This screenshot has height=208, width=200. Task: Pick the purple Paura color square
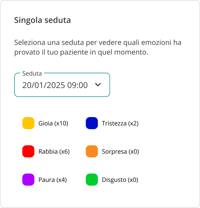[28, 180]
